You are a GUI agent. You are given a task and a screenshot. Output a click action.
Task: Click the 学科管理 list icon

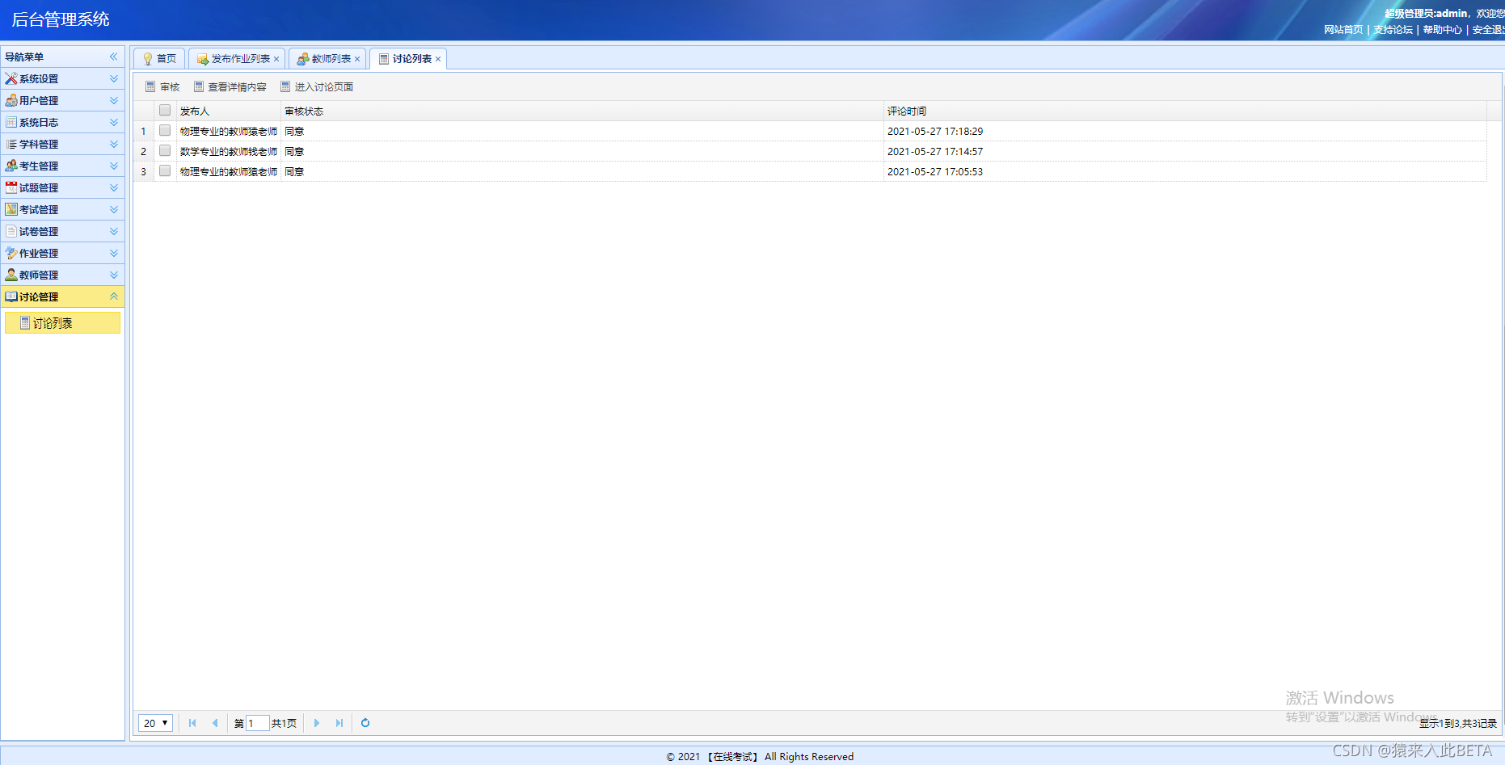click(11, 145)
